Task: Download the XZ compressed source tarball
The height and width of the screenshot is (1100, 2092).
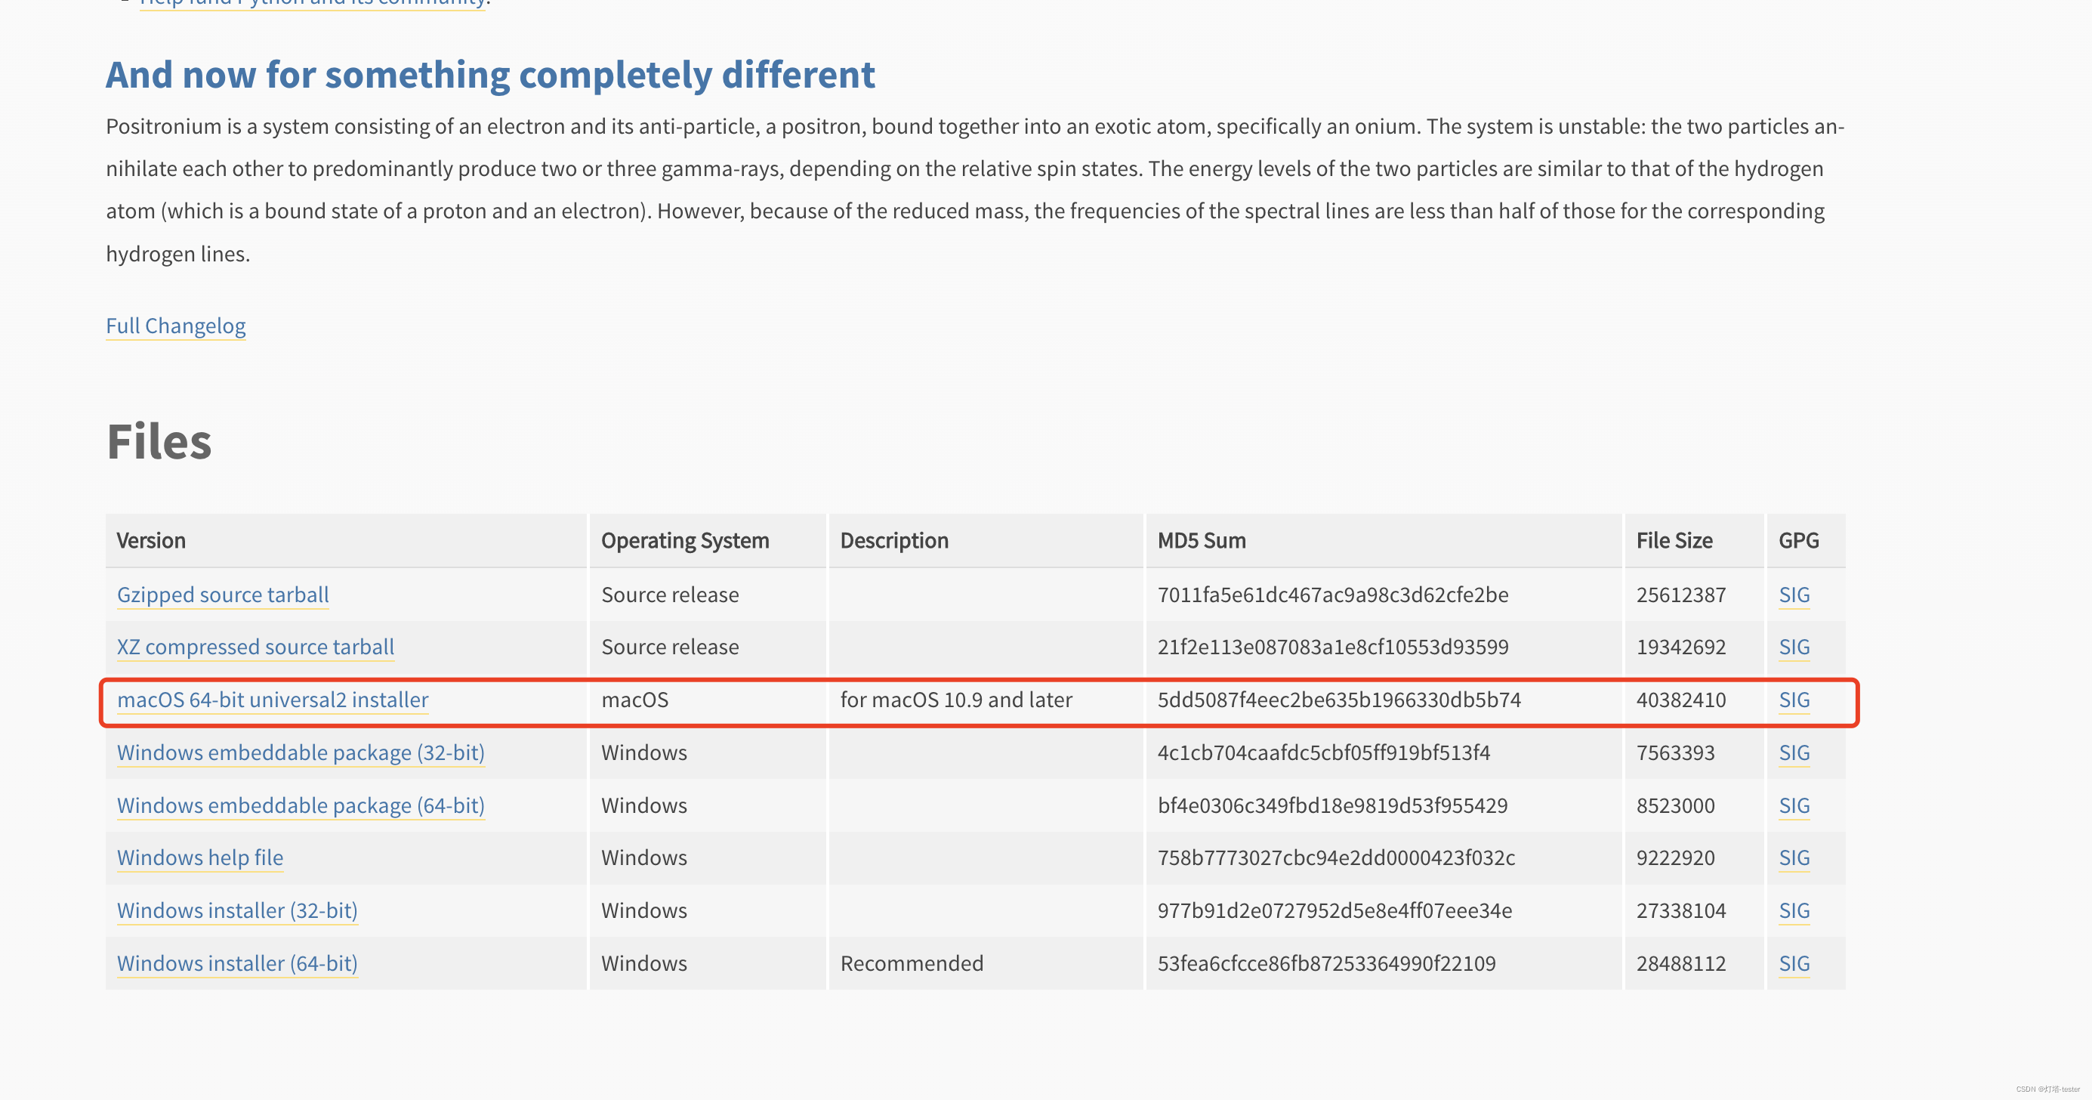Action: (x=255, y=647)
